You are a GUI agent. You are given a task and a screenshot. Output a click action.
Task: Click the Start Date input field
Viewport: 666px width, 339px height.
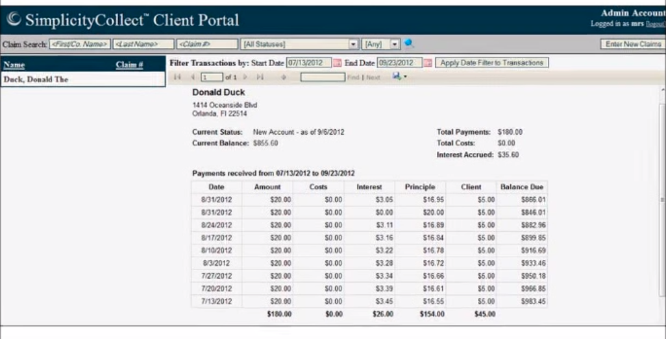point(309,63)
